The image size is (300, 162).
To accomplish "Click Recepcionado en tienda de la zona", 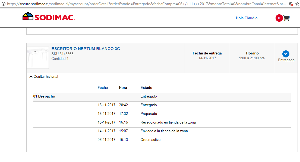I will tap(168, 122).
